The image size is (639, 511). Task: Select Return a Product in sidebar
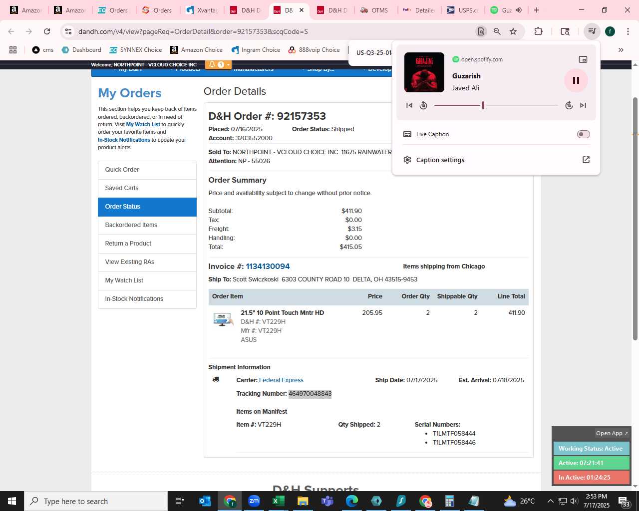[x=147, y=244]
